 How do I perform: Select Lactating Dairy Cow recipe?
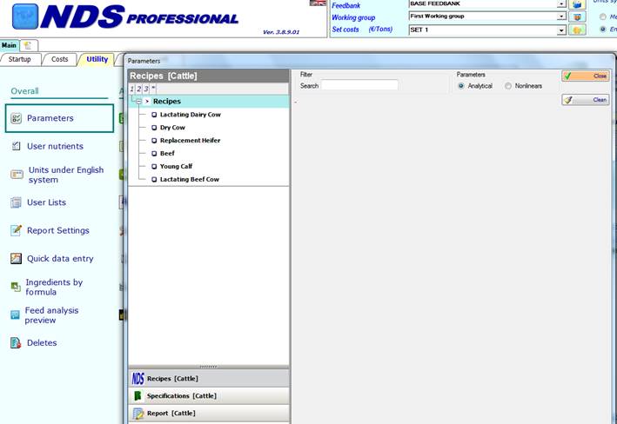(190, 115)
